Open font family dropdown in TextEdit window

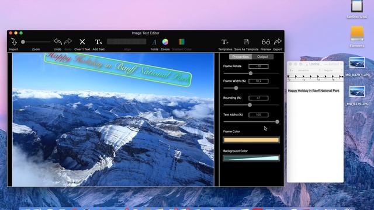tap(309, 71)
